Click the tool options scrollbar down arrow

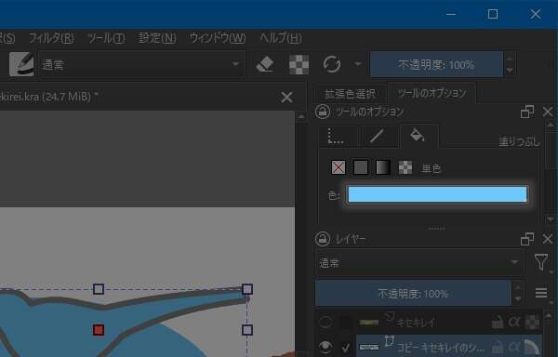point(551,219)
